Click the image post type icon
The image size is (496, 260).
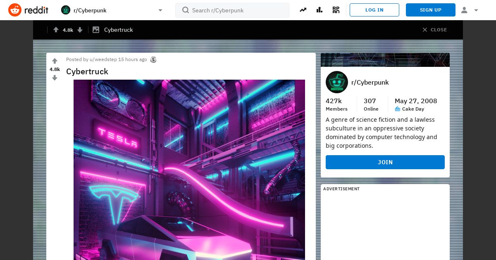pyautogui.click(x=96, y=30)
